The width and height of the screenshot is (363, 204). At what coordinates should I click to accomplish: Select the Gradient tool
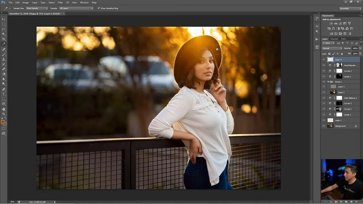(4, 74)
